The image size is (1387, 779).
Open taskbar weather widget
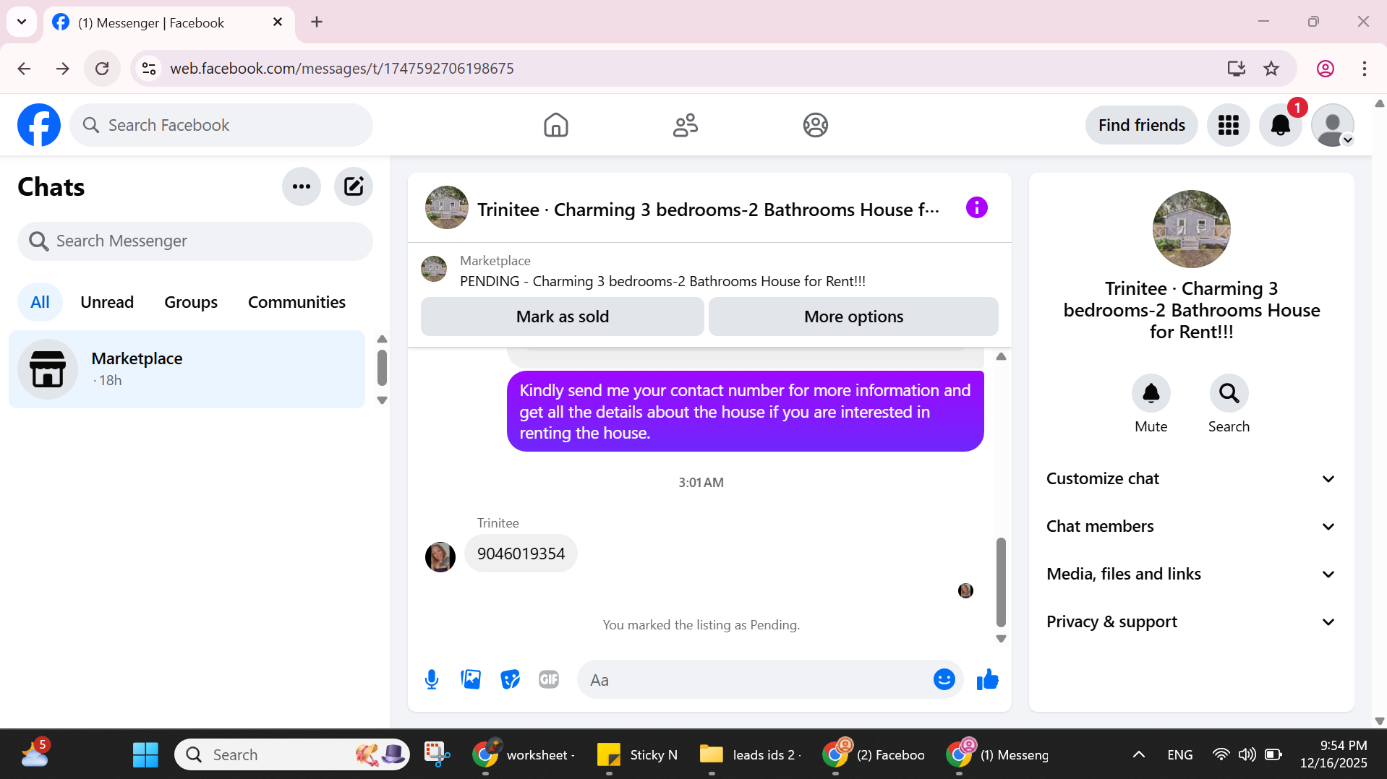pyautogui.click(x=35, y=754)
